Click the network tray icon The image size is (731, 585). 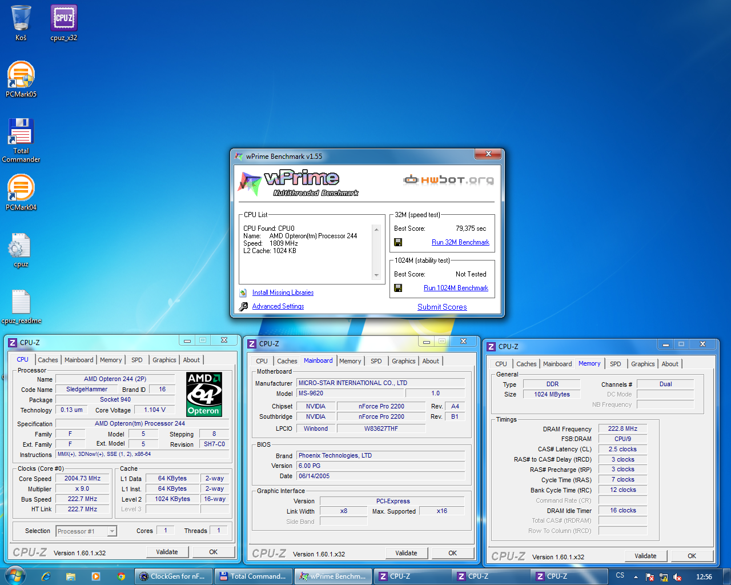coord(664,577)
